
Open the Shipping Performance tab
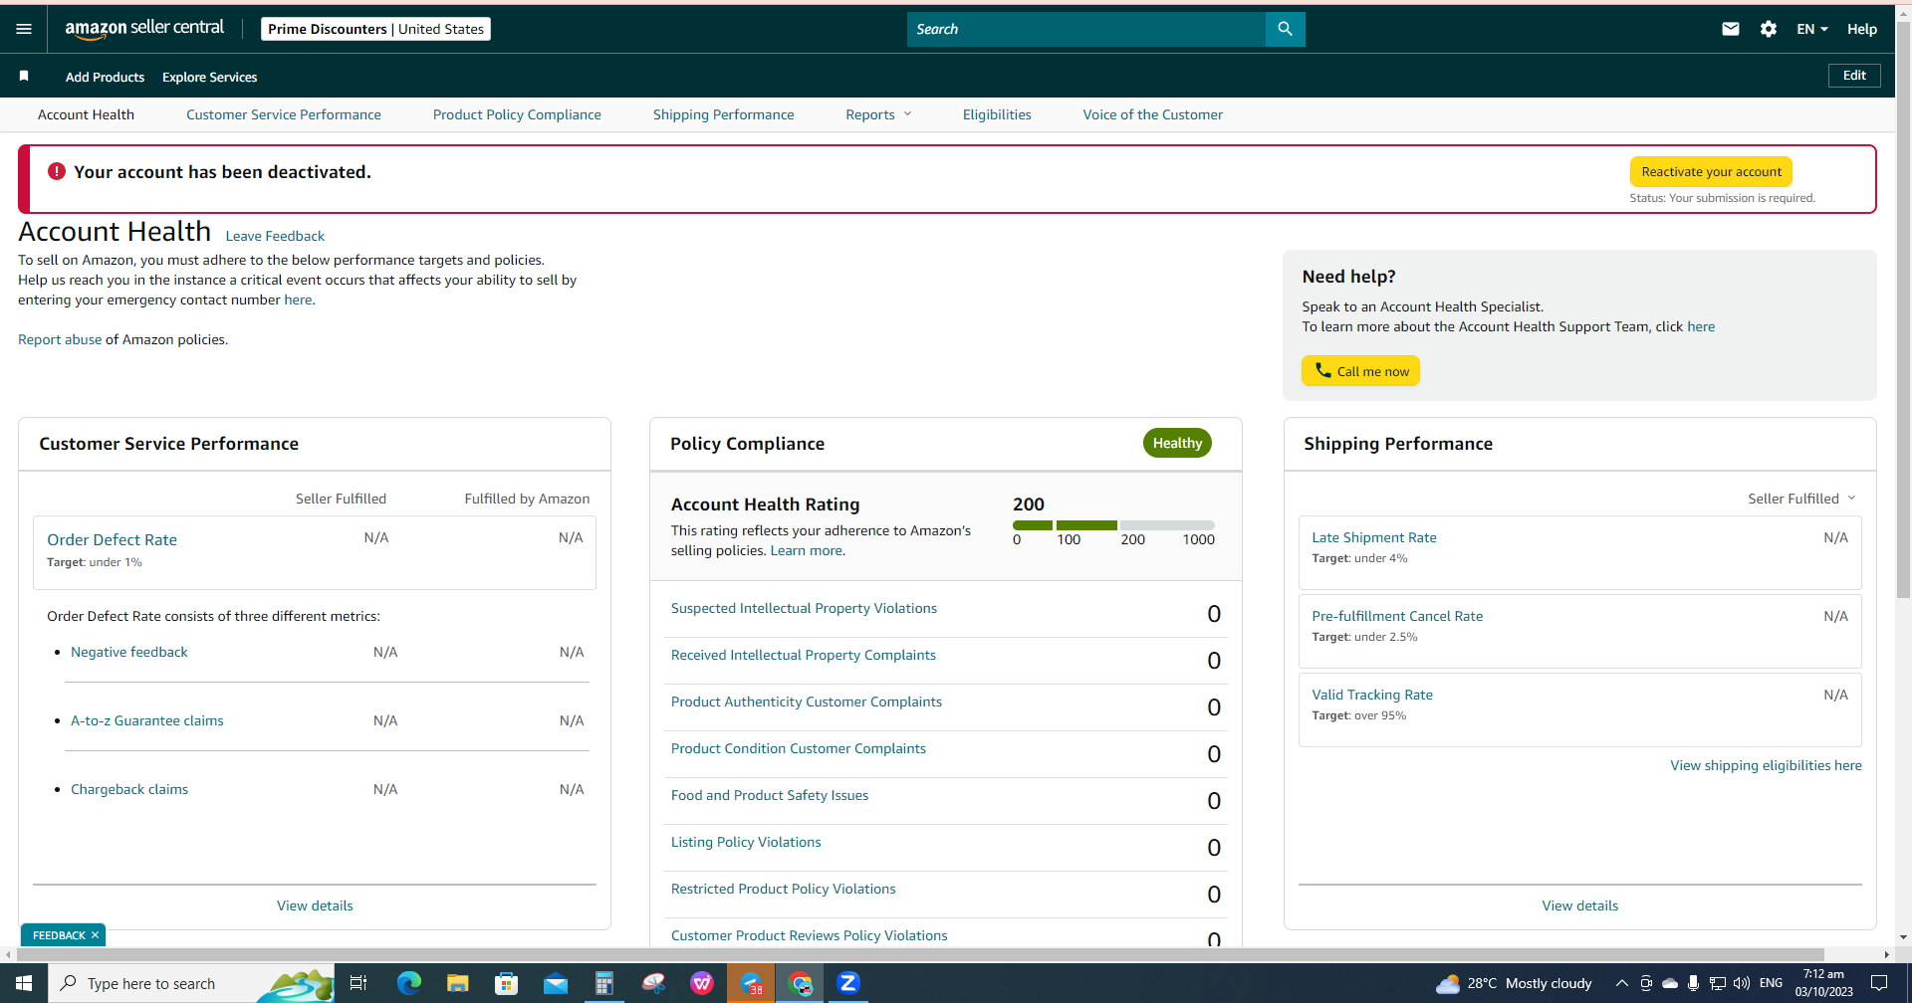(723, 114)
